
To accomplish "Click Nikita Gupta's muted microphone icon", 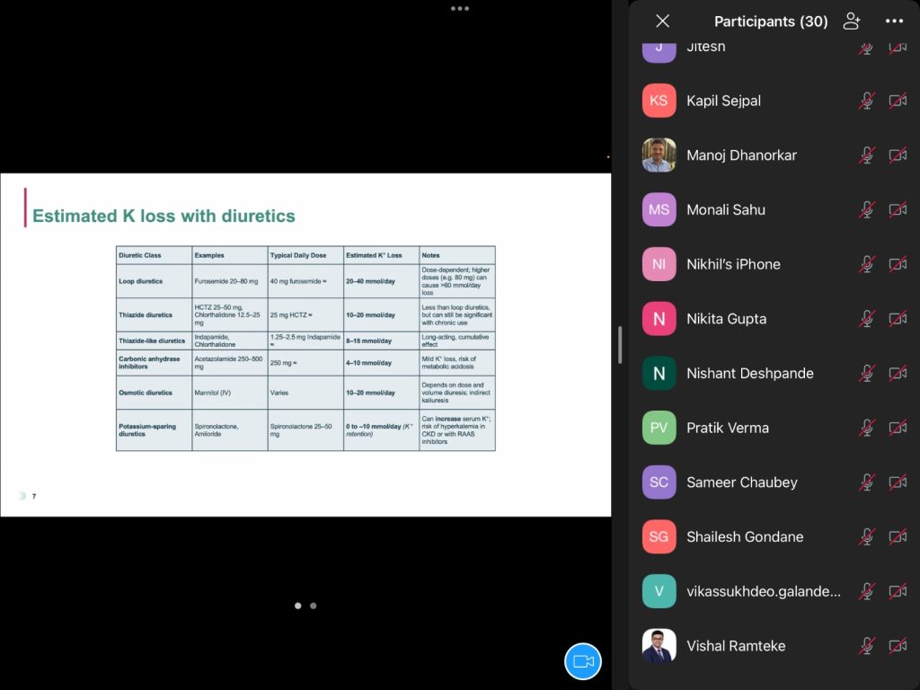I will (x=867, y=319).
